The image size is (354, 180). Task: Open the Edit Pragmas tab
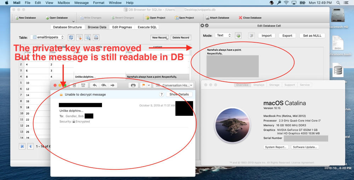click(122, 27)
